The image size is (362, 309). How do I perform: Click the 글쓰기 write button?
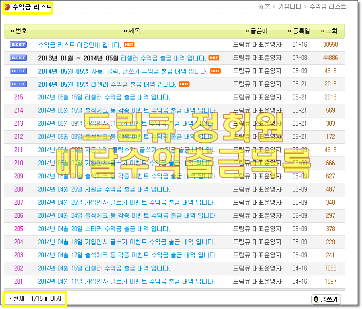[326, 299]
